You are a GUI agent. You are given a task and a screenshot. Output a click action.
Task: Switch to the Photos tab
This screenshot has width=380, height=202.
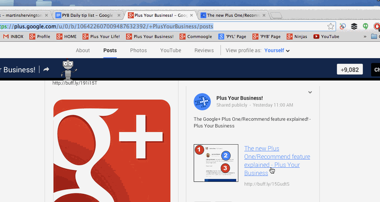[x=138, y=50]
